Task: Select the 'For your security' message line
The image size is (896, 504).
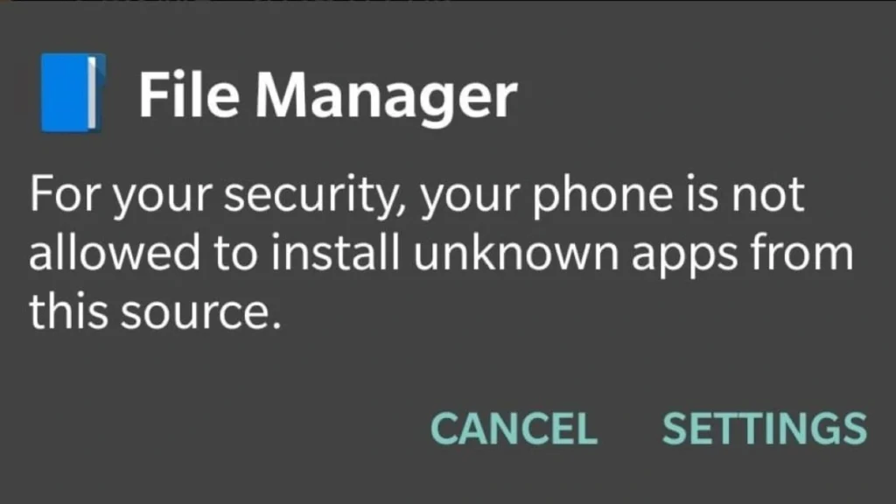Action: pos(417,196)
